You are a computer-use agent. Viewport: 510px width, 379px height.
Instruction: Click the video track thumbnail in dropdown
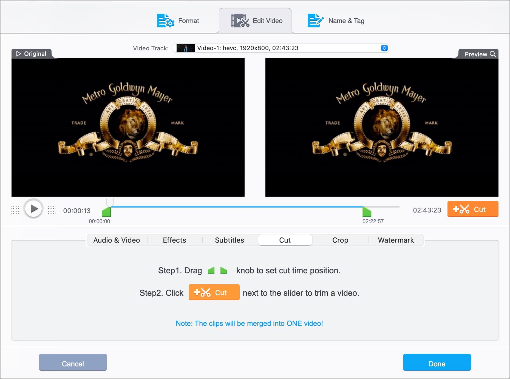click(186, 48)
